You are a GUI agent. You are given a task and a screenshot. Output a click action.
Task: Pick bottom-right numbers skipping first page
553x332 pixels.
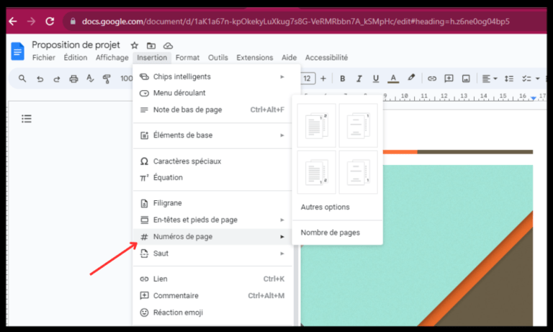click(x=359, y=172)
